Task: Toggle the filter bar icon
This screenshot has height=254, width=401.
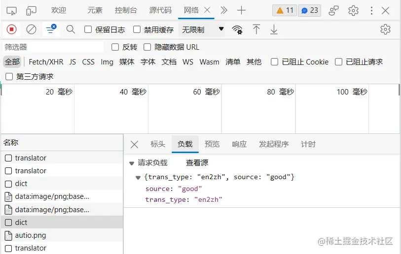Action: (x=51, y=29)
